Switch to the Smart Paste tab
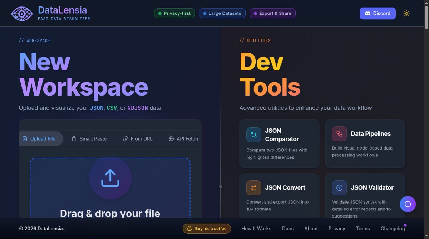The width and height of the screenshot is (429, 239). (x=89, y=139)
